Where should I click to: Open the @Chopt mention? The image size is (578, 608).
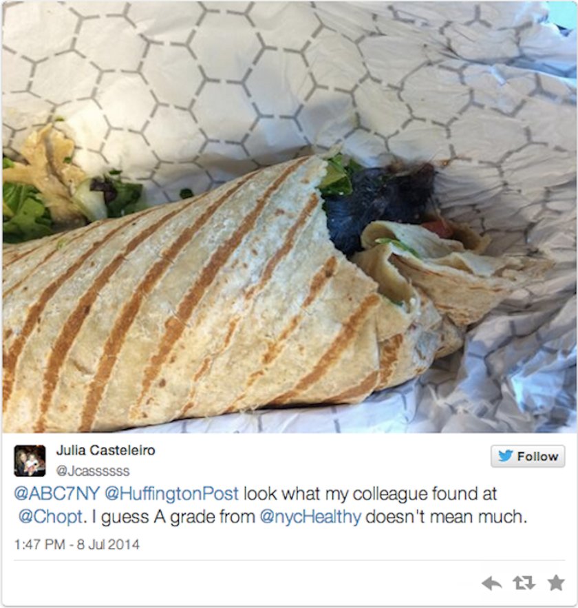point(51,517)
